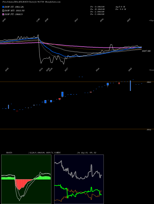Viewport: 154px width, 204px height.
Task: Click the tall blue candlestick near the right
Action: point(130,86)
